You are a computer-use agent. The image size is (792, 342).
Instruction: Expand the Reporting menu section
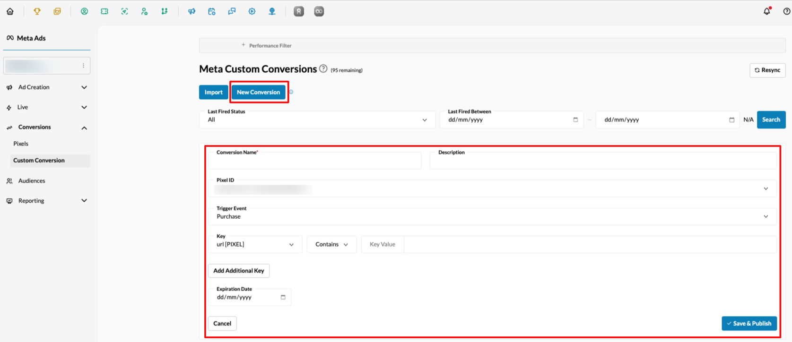click(47, 201)
